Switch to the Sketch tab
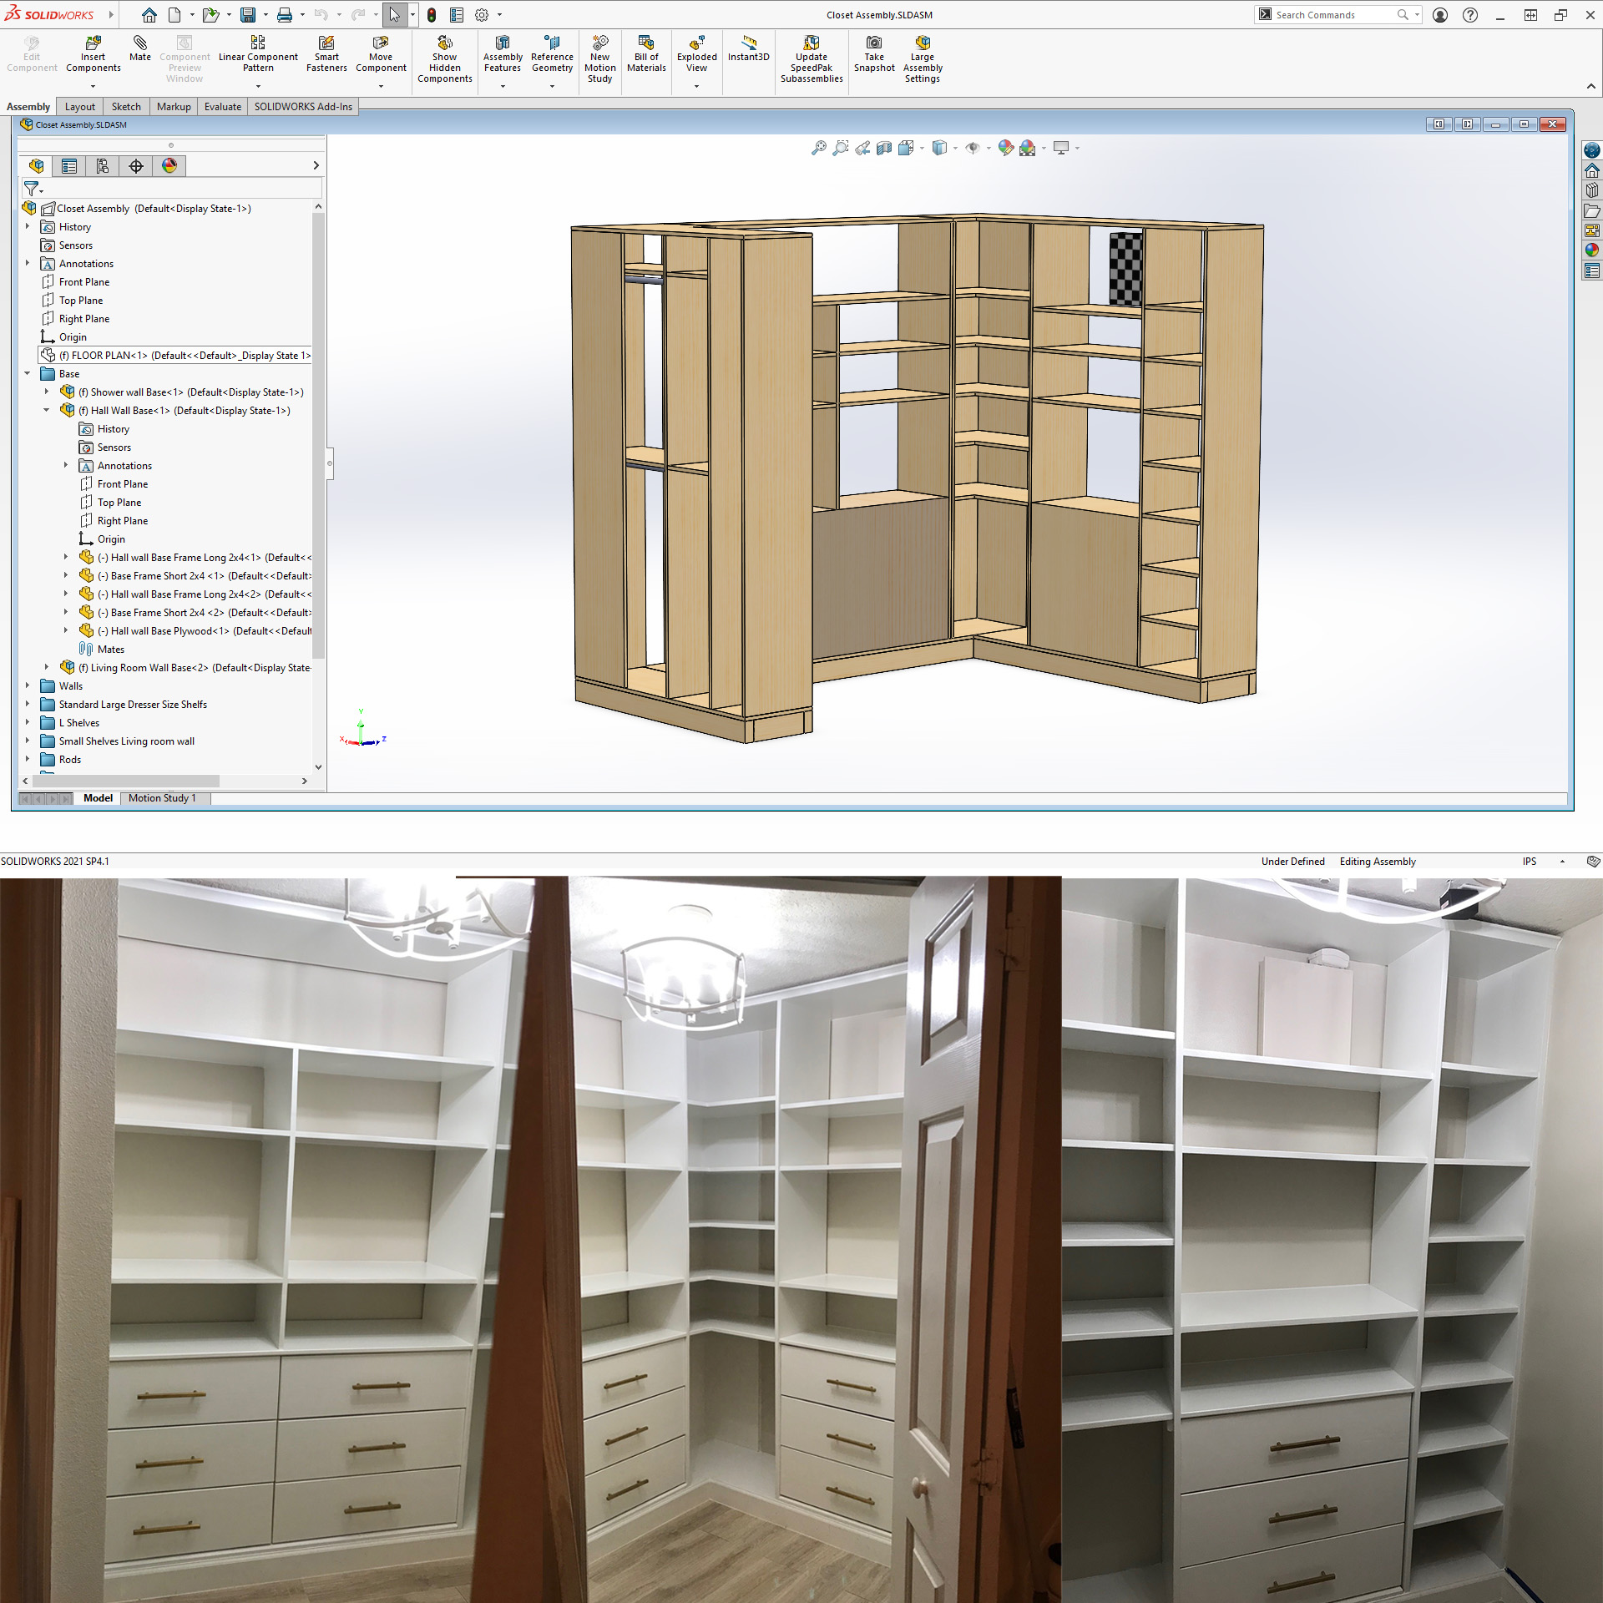The width and height of the screenshot is (1603, 1603). coord(126,107)
